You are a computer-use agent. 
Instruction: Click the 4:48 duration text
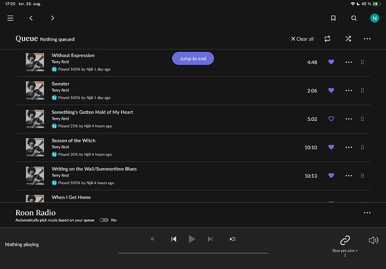(312, 63)
